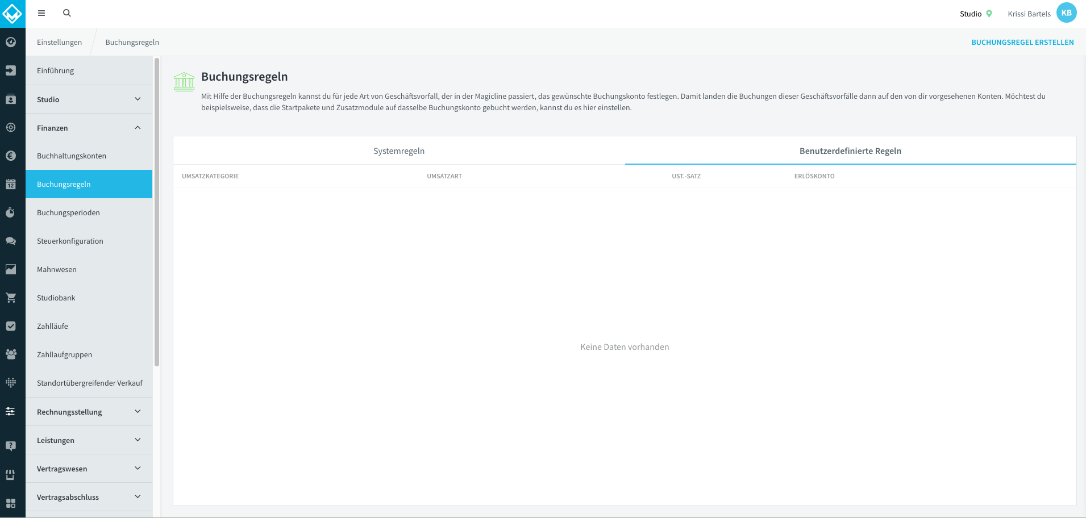Open the hamburger menu icon
Screen dimensions: 1086x518
point(41,13)
